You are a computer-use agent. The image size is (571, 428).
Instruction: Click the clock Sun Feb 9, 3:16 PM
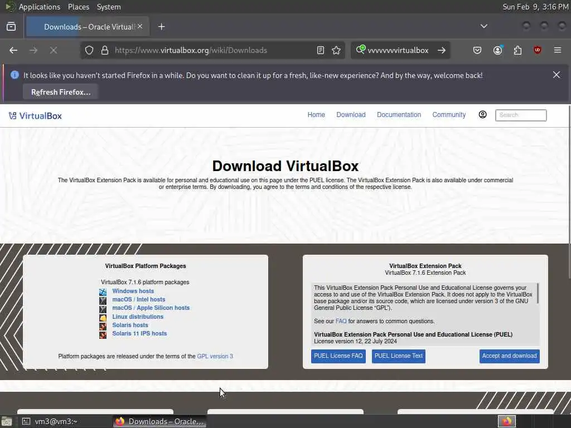pos(536,7)
